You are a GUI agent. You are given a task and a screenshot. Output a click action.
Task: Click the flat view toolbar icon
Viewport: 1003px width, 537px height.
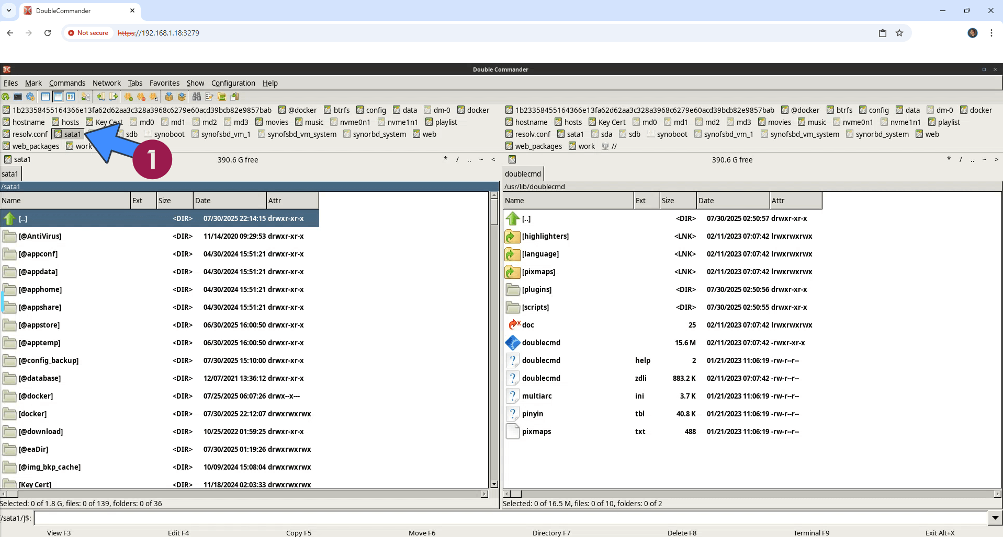pyautogui.click(x=86, y=97)
